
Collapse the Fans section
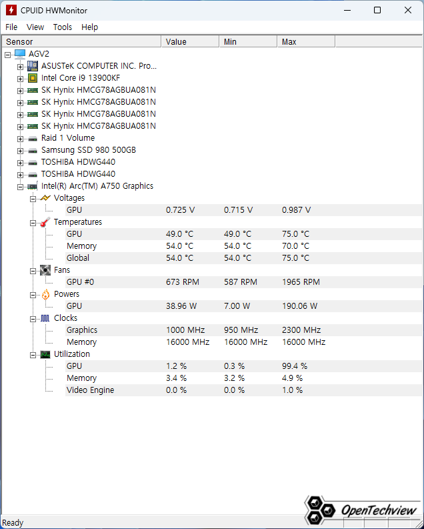tap(33, 271)
